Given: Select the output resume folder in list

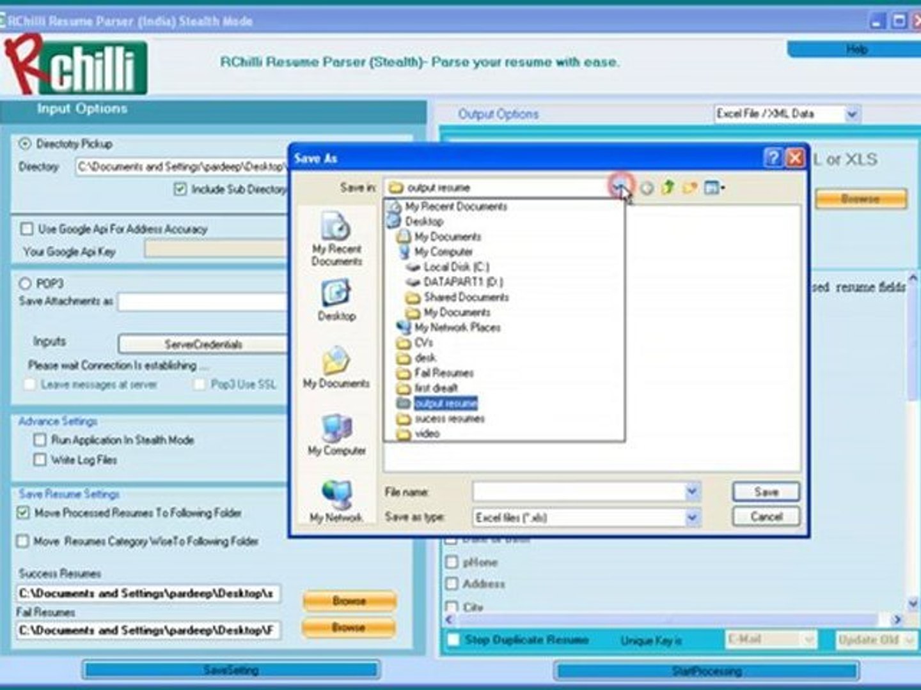Looking at the screenshot, I should point(437,403).
